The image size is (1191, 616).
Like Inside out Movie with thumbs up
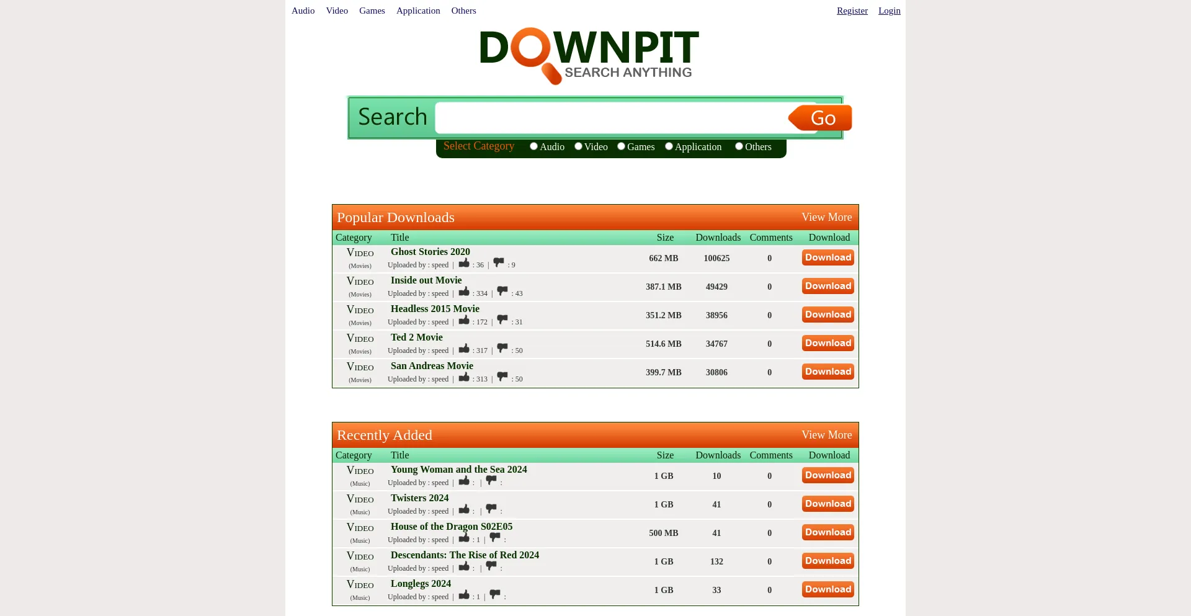point(464,292)
